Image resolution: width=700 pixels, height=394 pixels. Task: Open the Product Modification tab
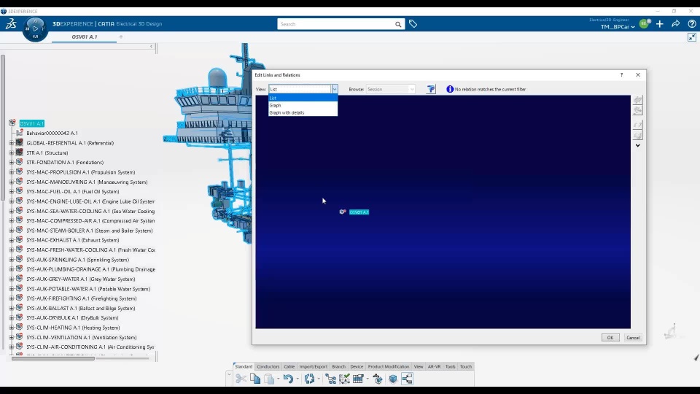pos(389,366)
